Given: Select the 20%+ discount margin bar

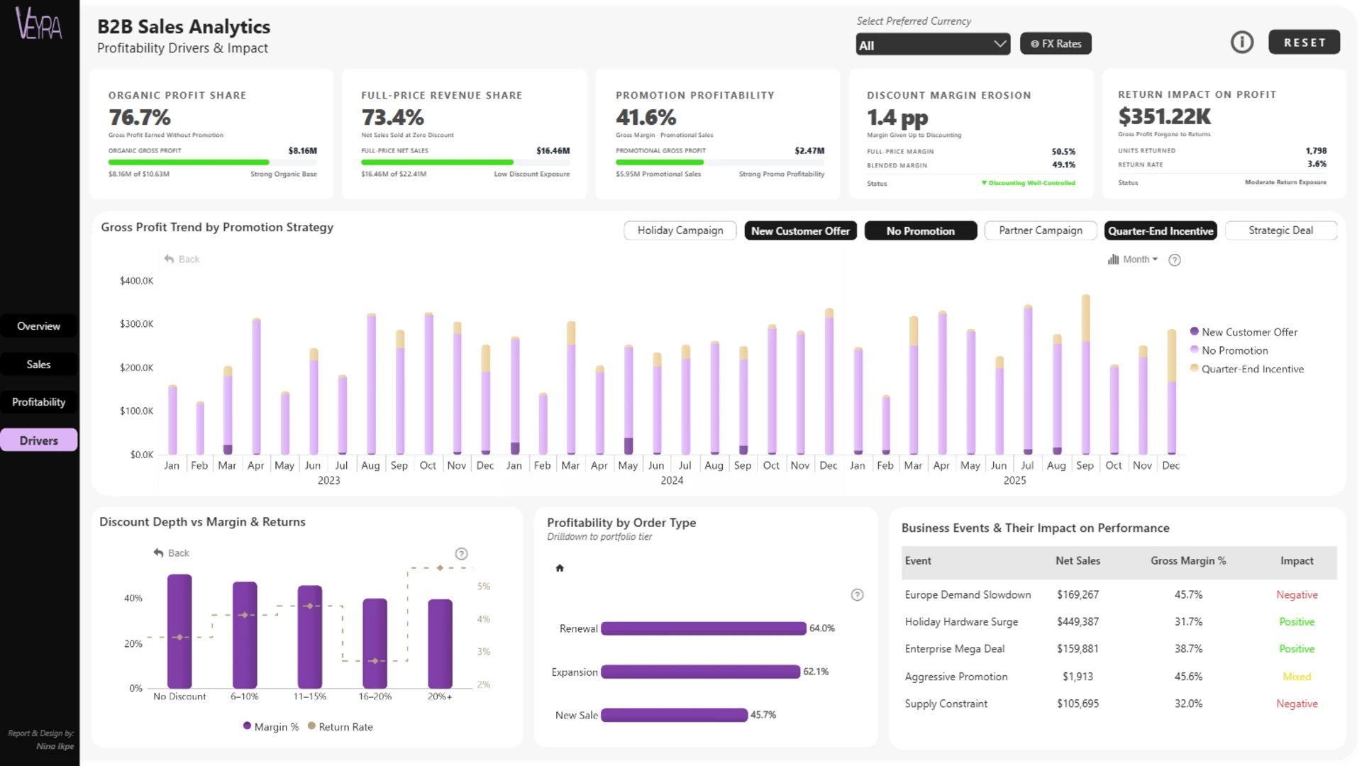Looking at the screenshot, I should [x=440, y=644].
